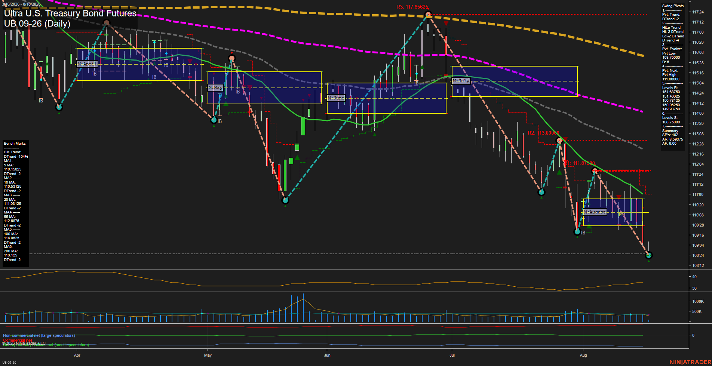This screenshot has width=712, height=366.
Task: Select the M:July monthly range label
Action: tap(461, 81)
